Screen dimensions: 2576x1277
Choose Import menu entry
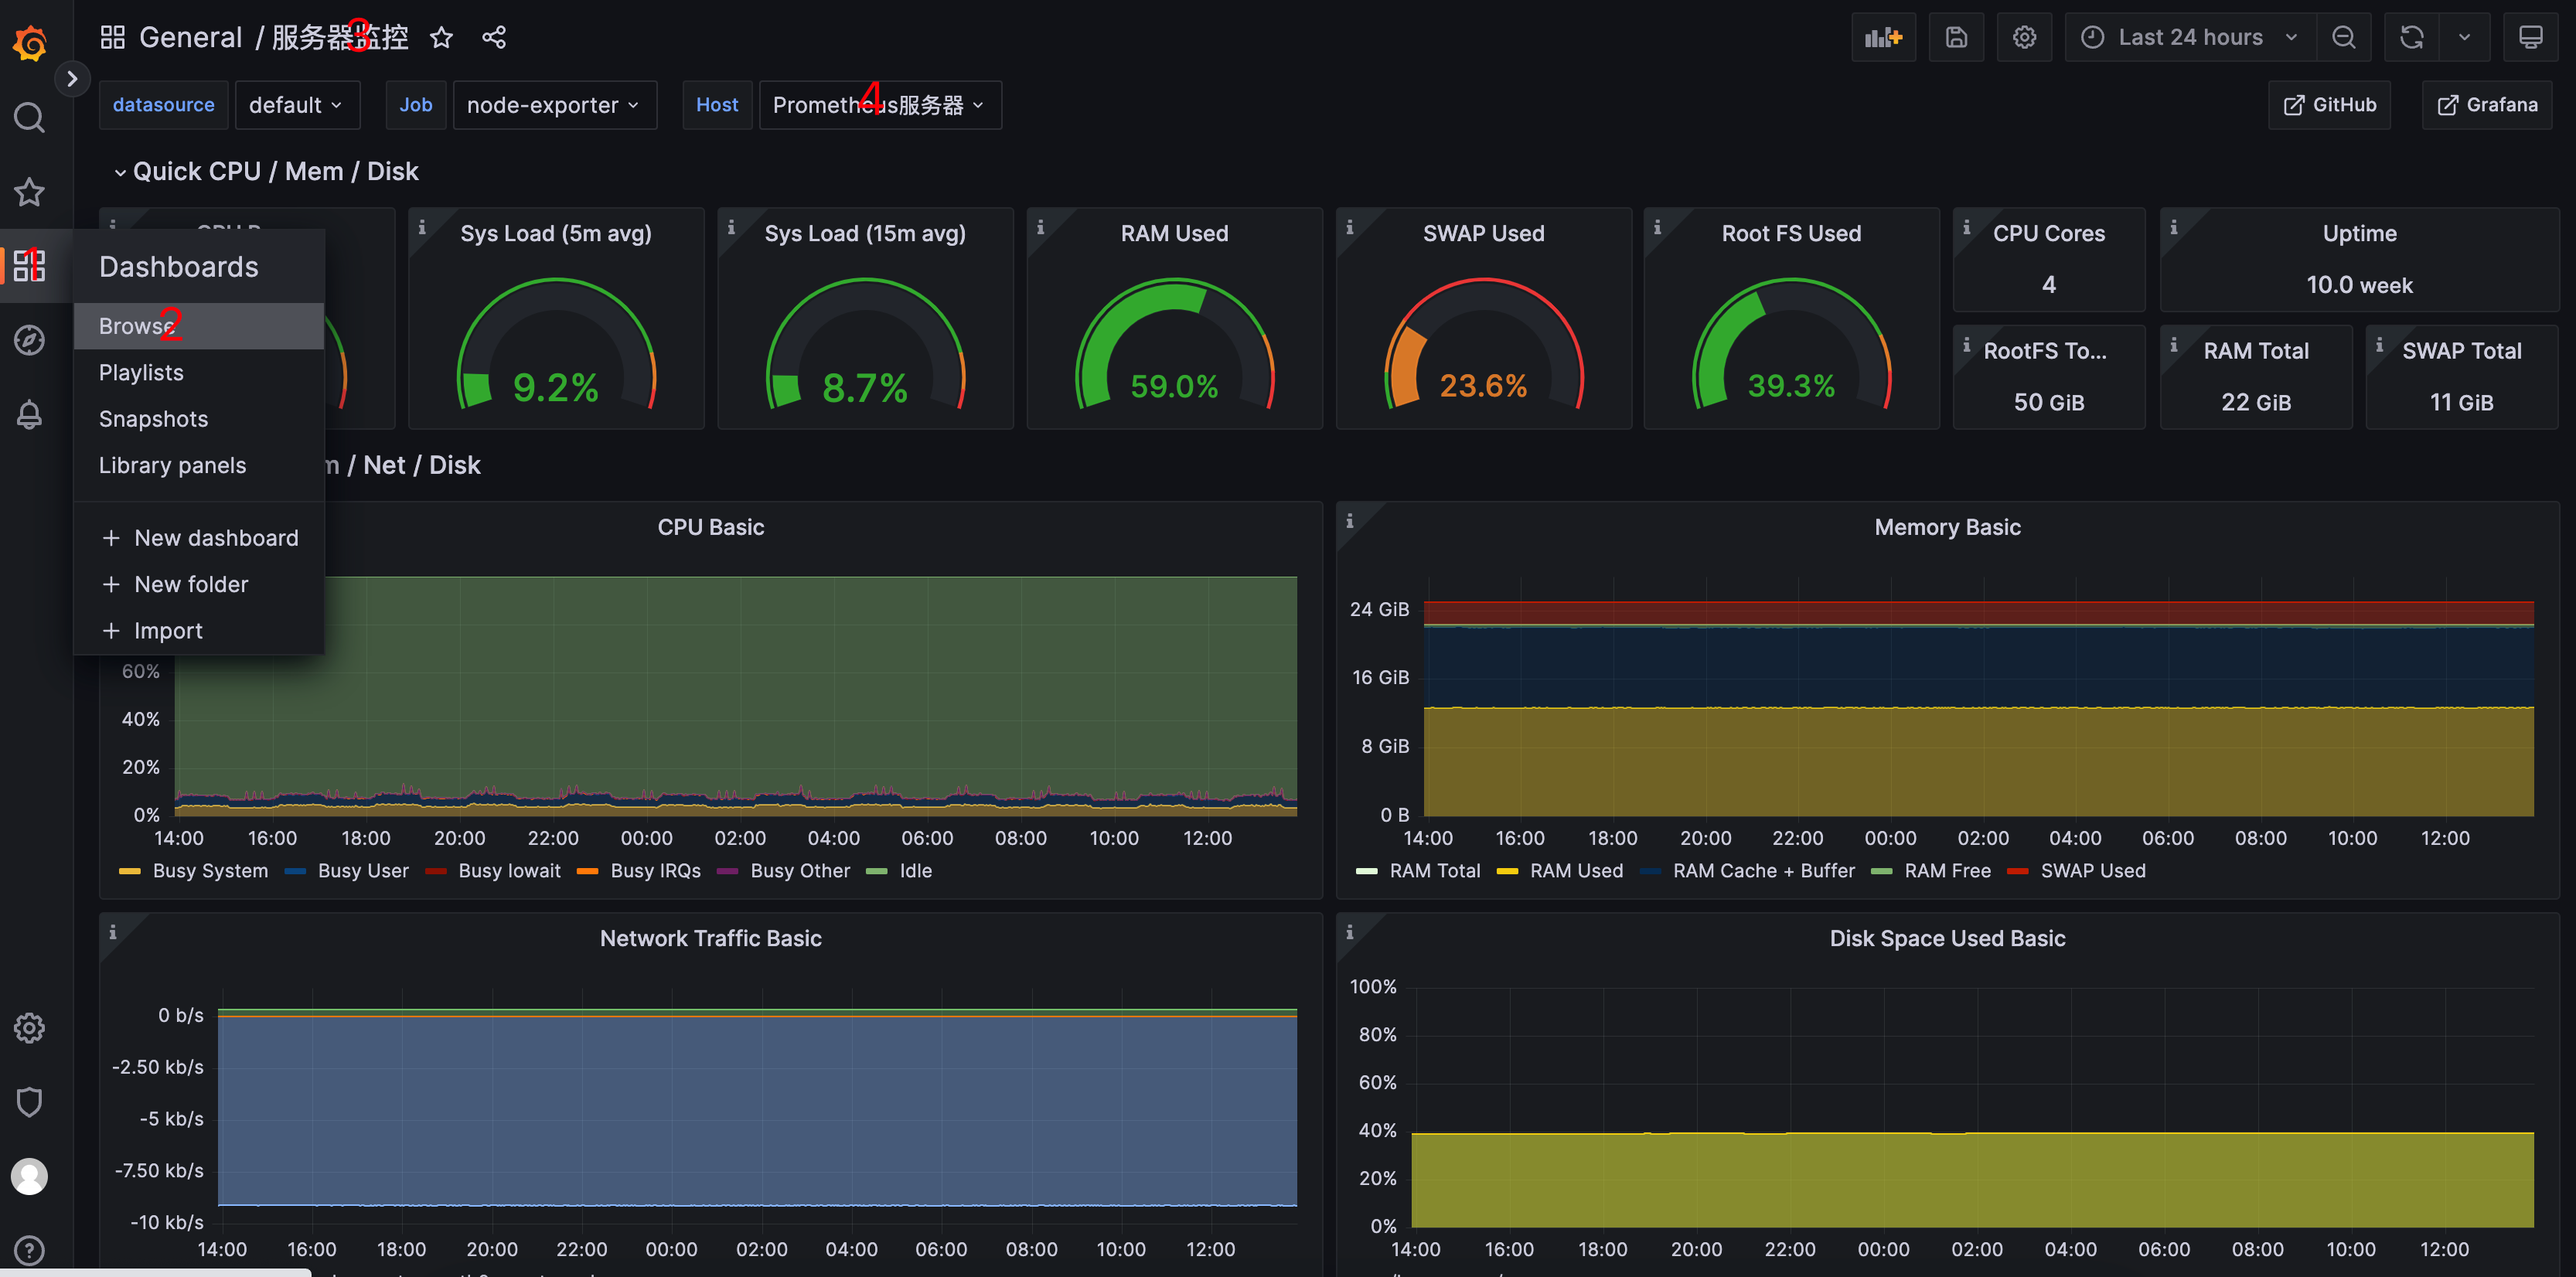(x=198, y=631)
